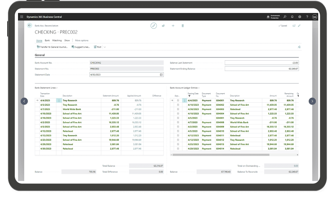Open the MA user account avatar
This screenshot has height=197, width=336.
(314, 17)
